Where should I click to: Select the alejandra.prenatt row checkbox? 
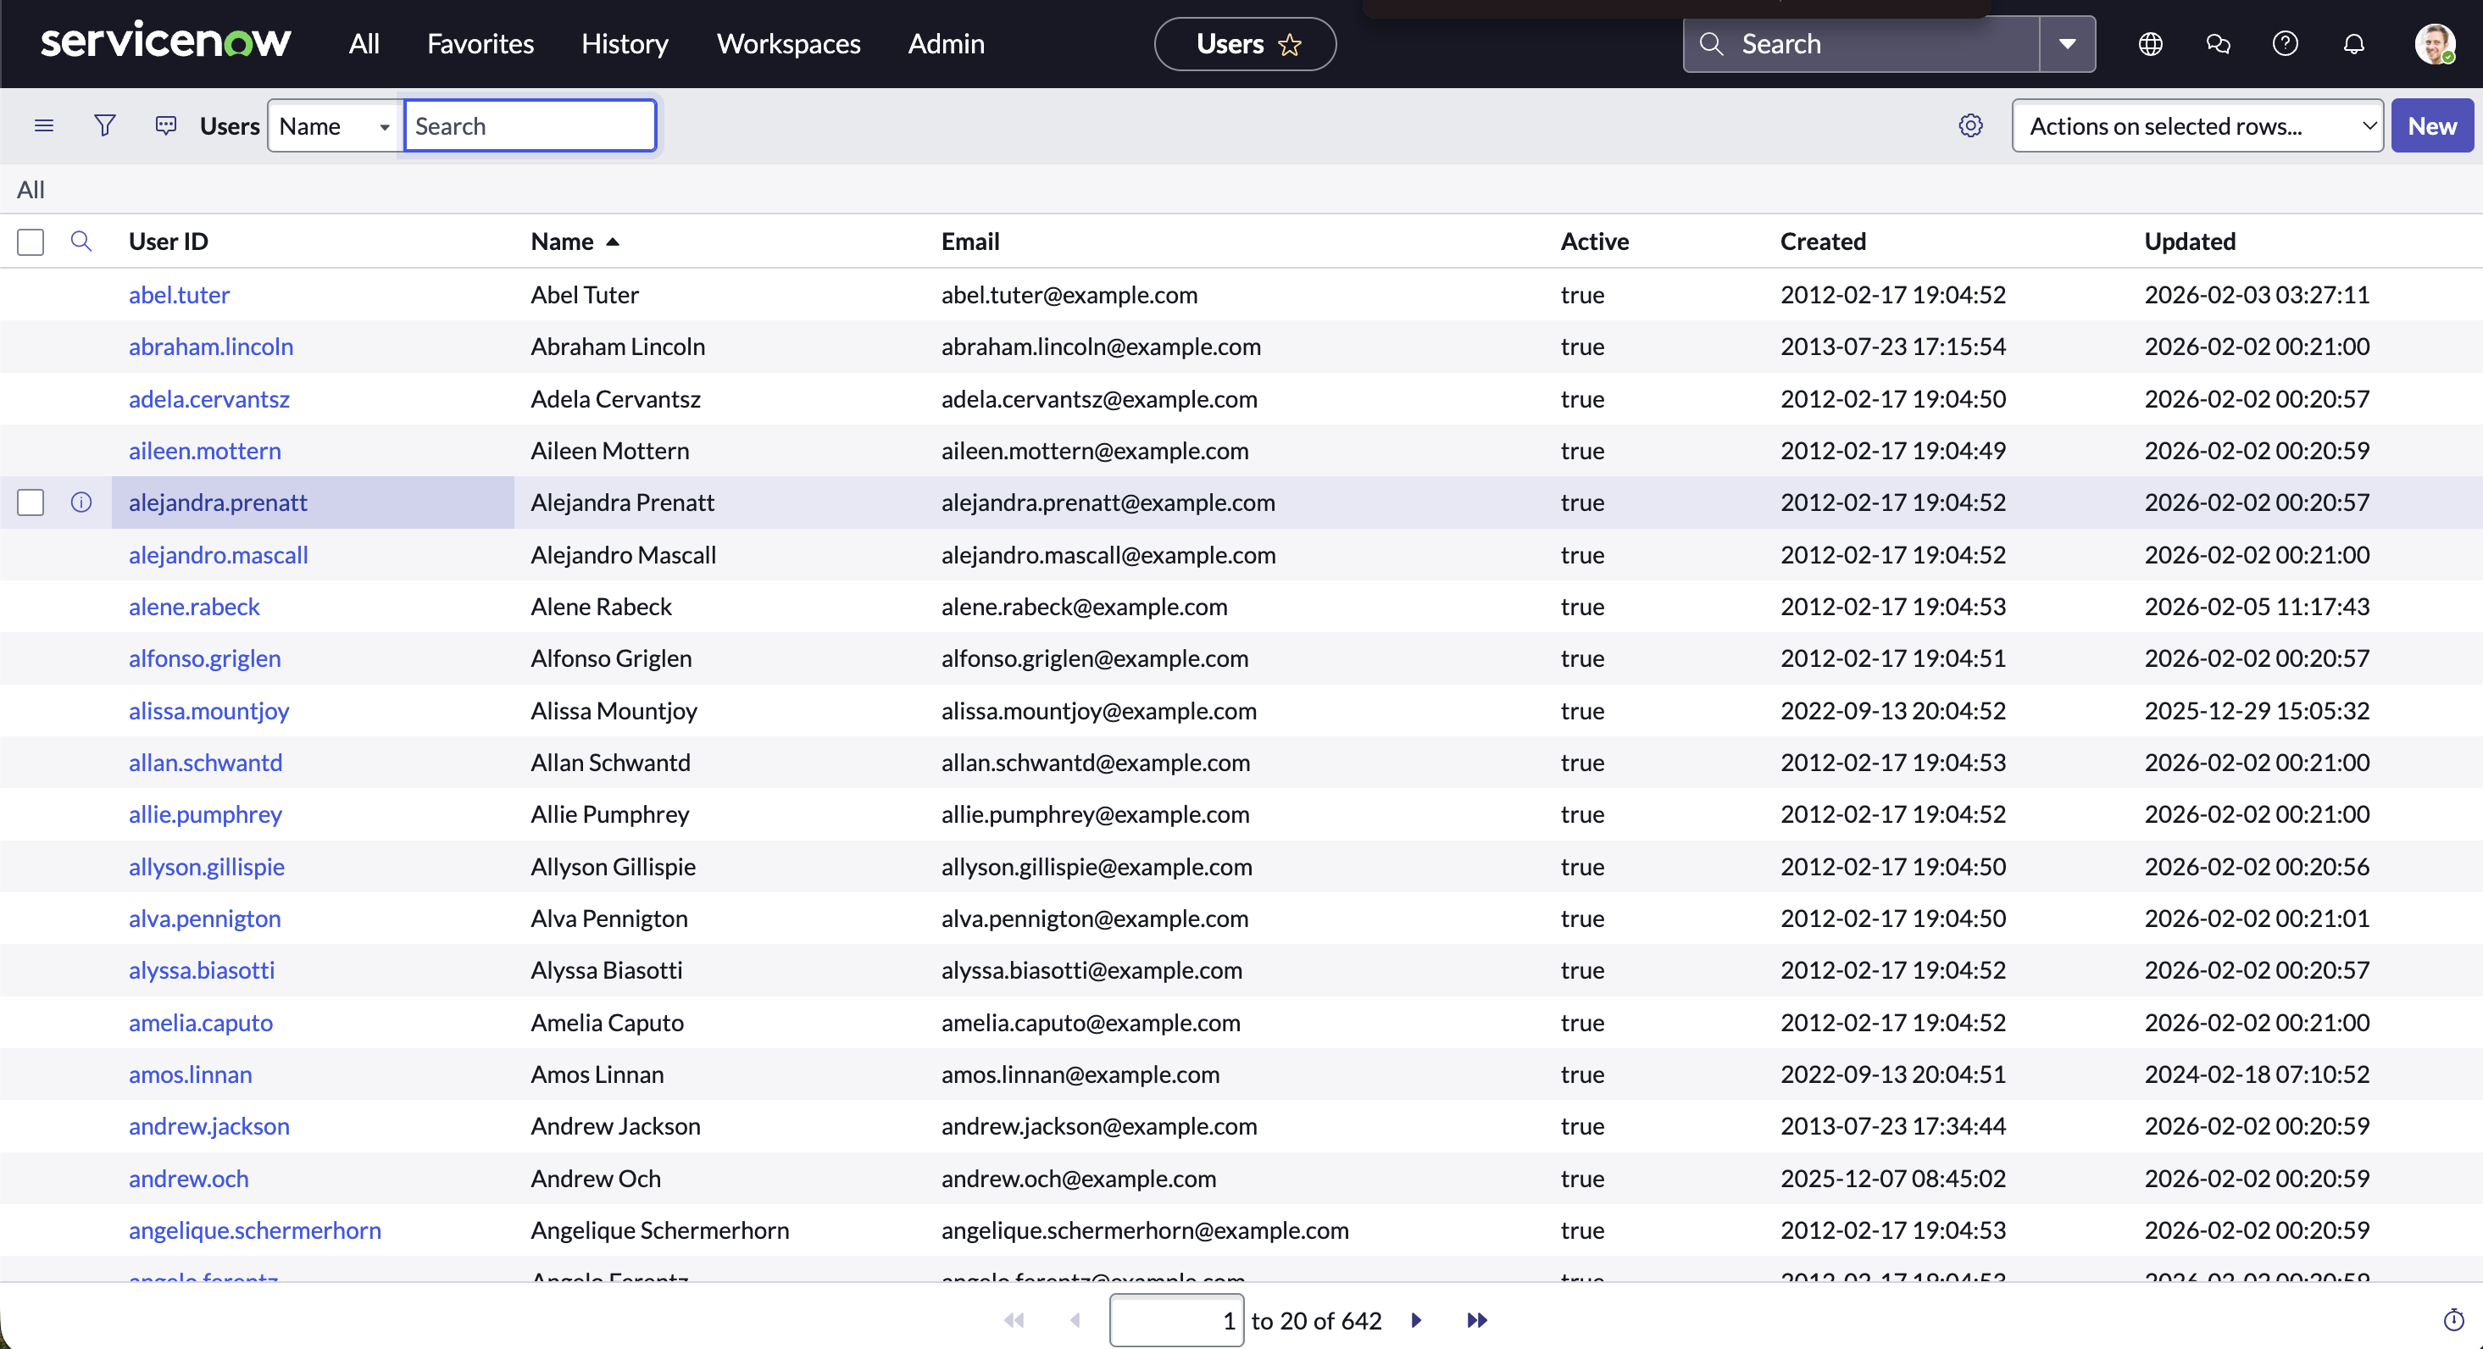[x=30, y=502]
